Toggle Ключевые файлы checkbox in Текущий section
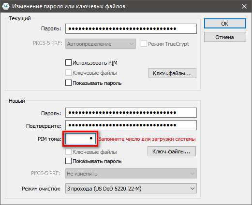The width and height of the screenshot is (252, 205). (68, 73)
